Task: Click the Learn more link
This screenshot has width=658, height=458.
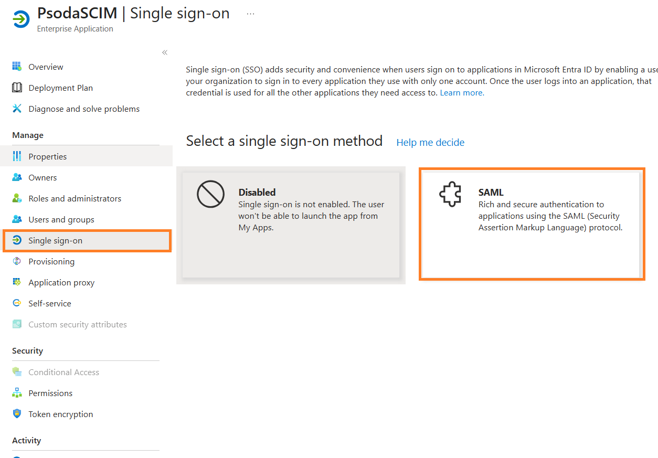Action: (462, 93)
